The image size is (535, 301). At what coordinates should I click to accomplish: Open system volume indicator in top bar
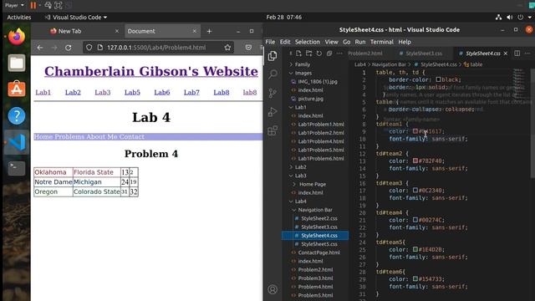pos(509,17)
